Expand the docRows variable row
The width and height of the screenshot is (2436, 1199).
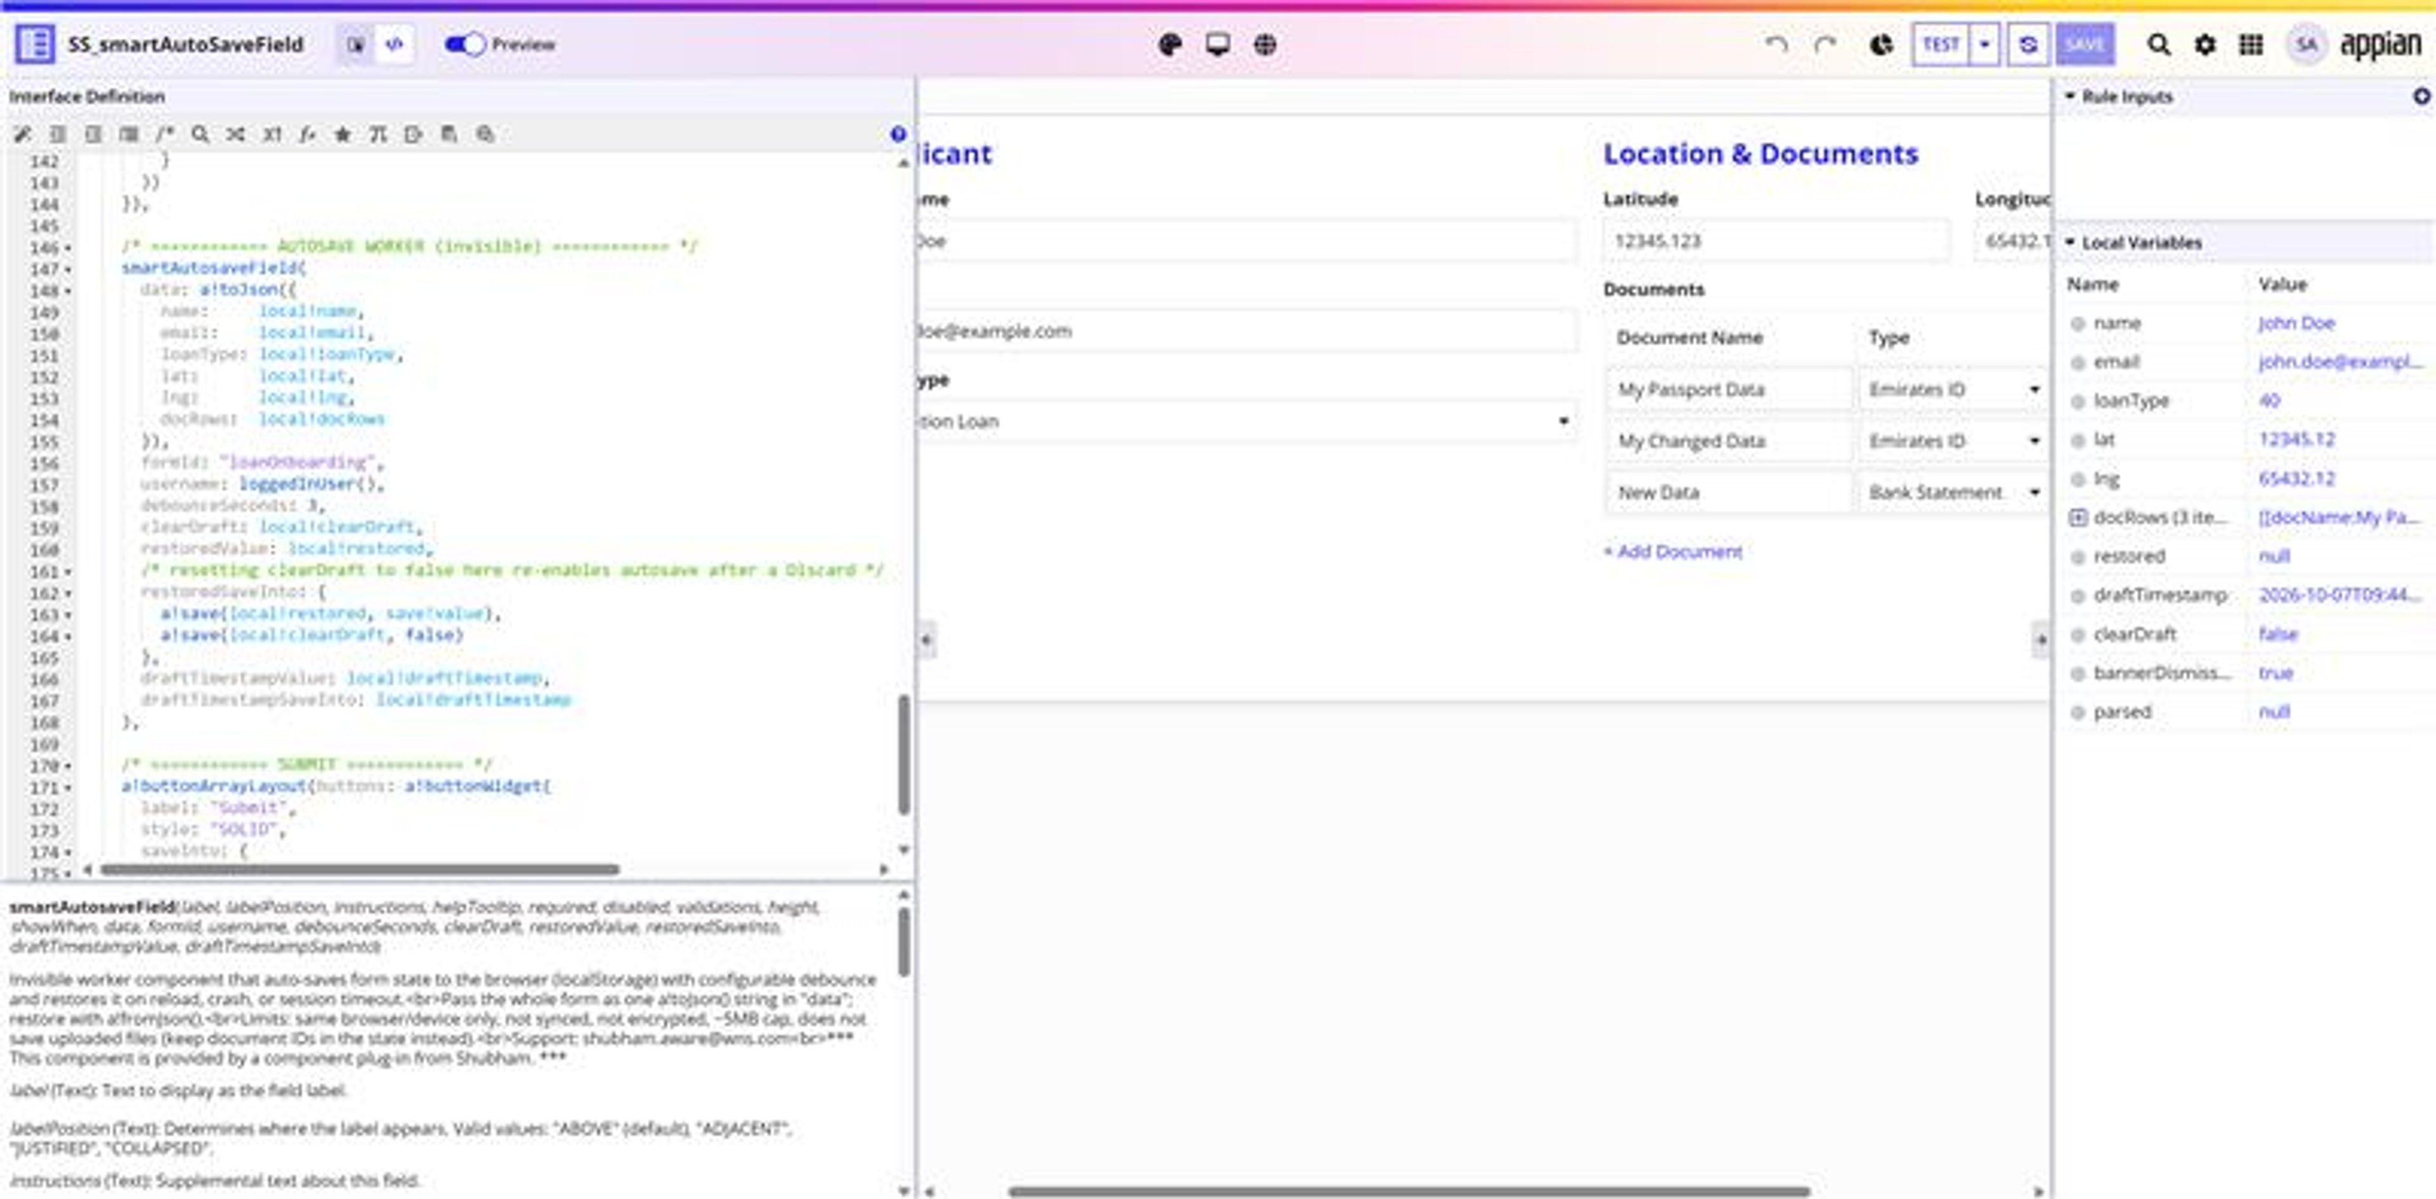(2078, 517)
